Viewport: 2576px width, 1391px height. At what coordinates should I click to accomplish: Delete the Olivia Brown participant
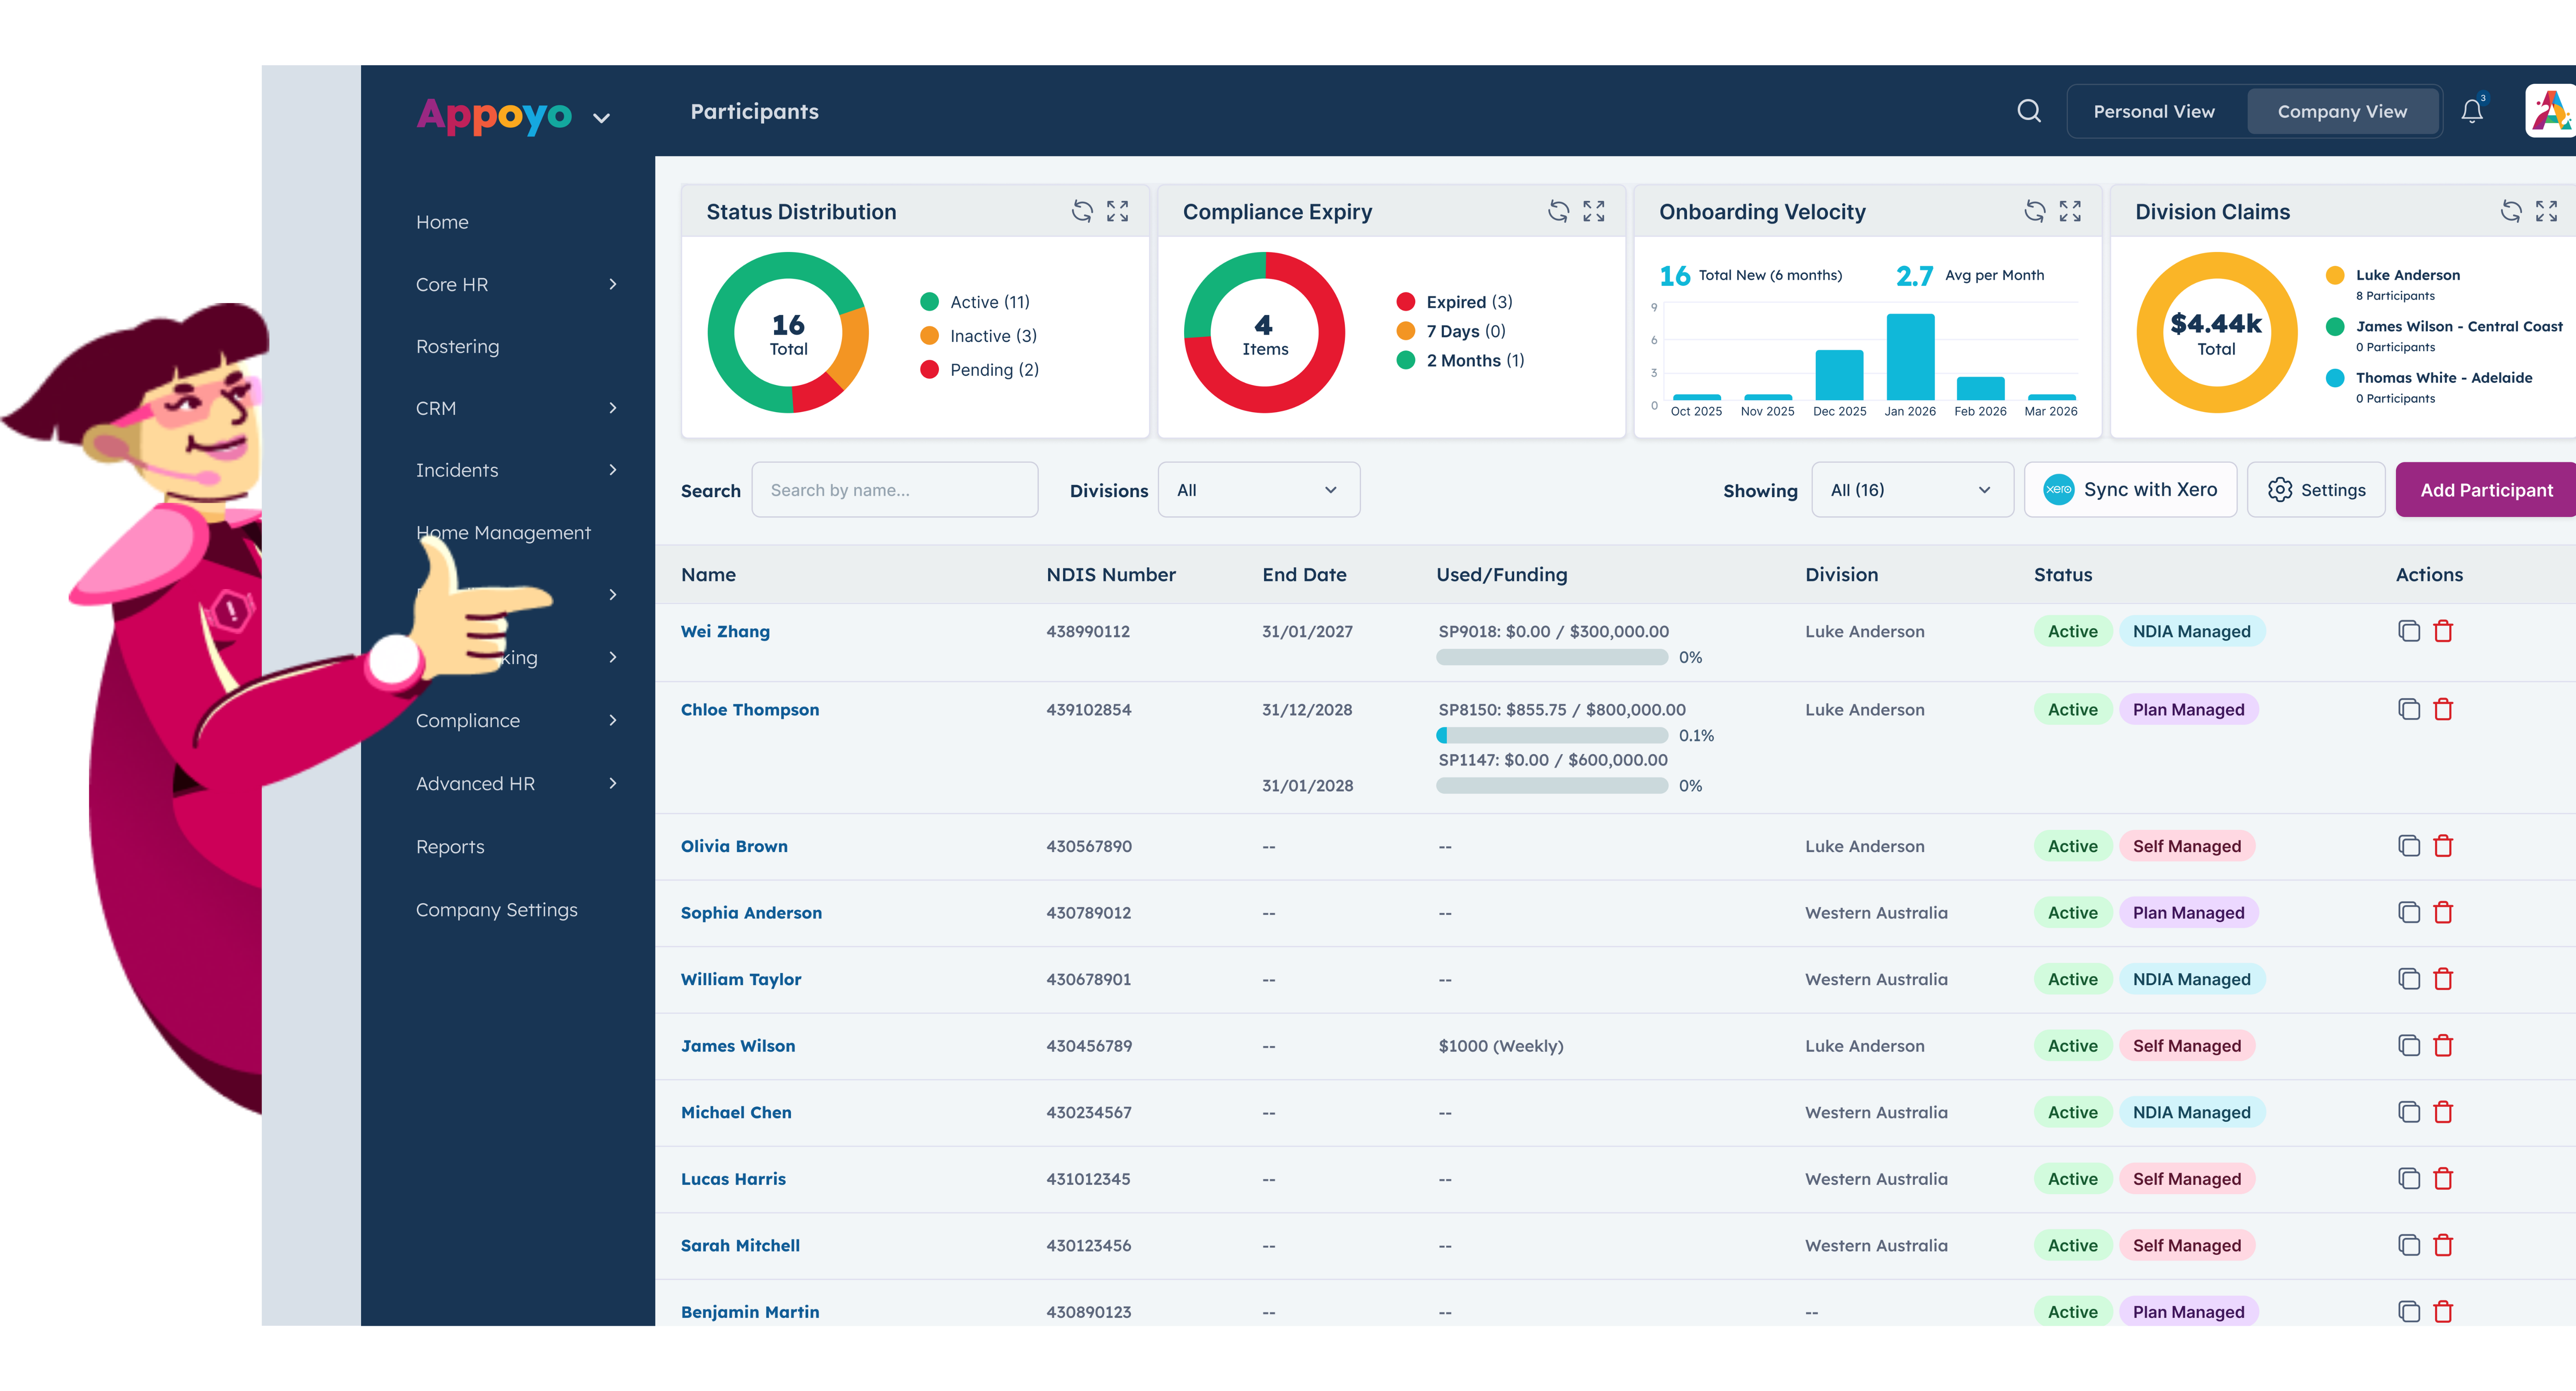[2443, 846]
